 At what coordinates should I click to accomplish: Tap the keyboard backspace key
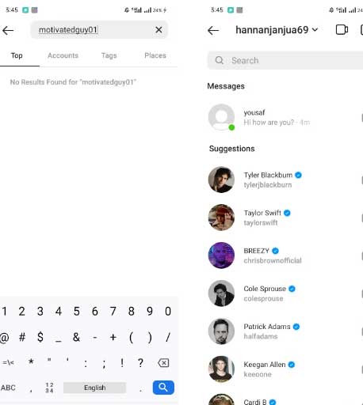pos(163,363)
